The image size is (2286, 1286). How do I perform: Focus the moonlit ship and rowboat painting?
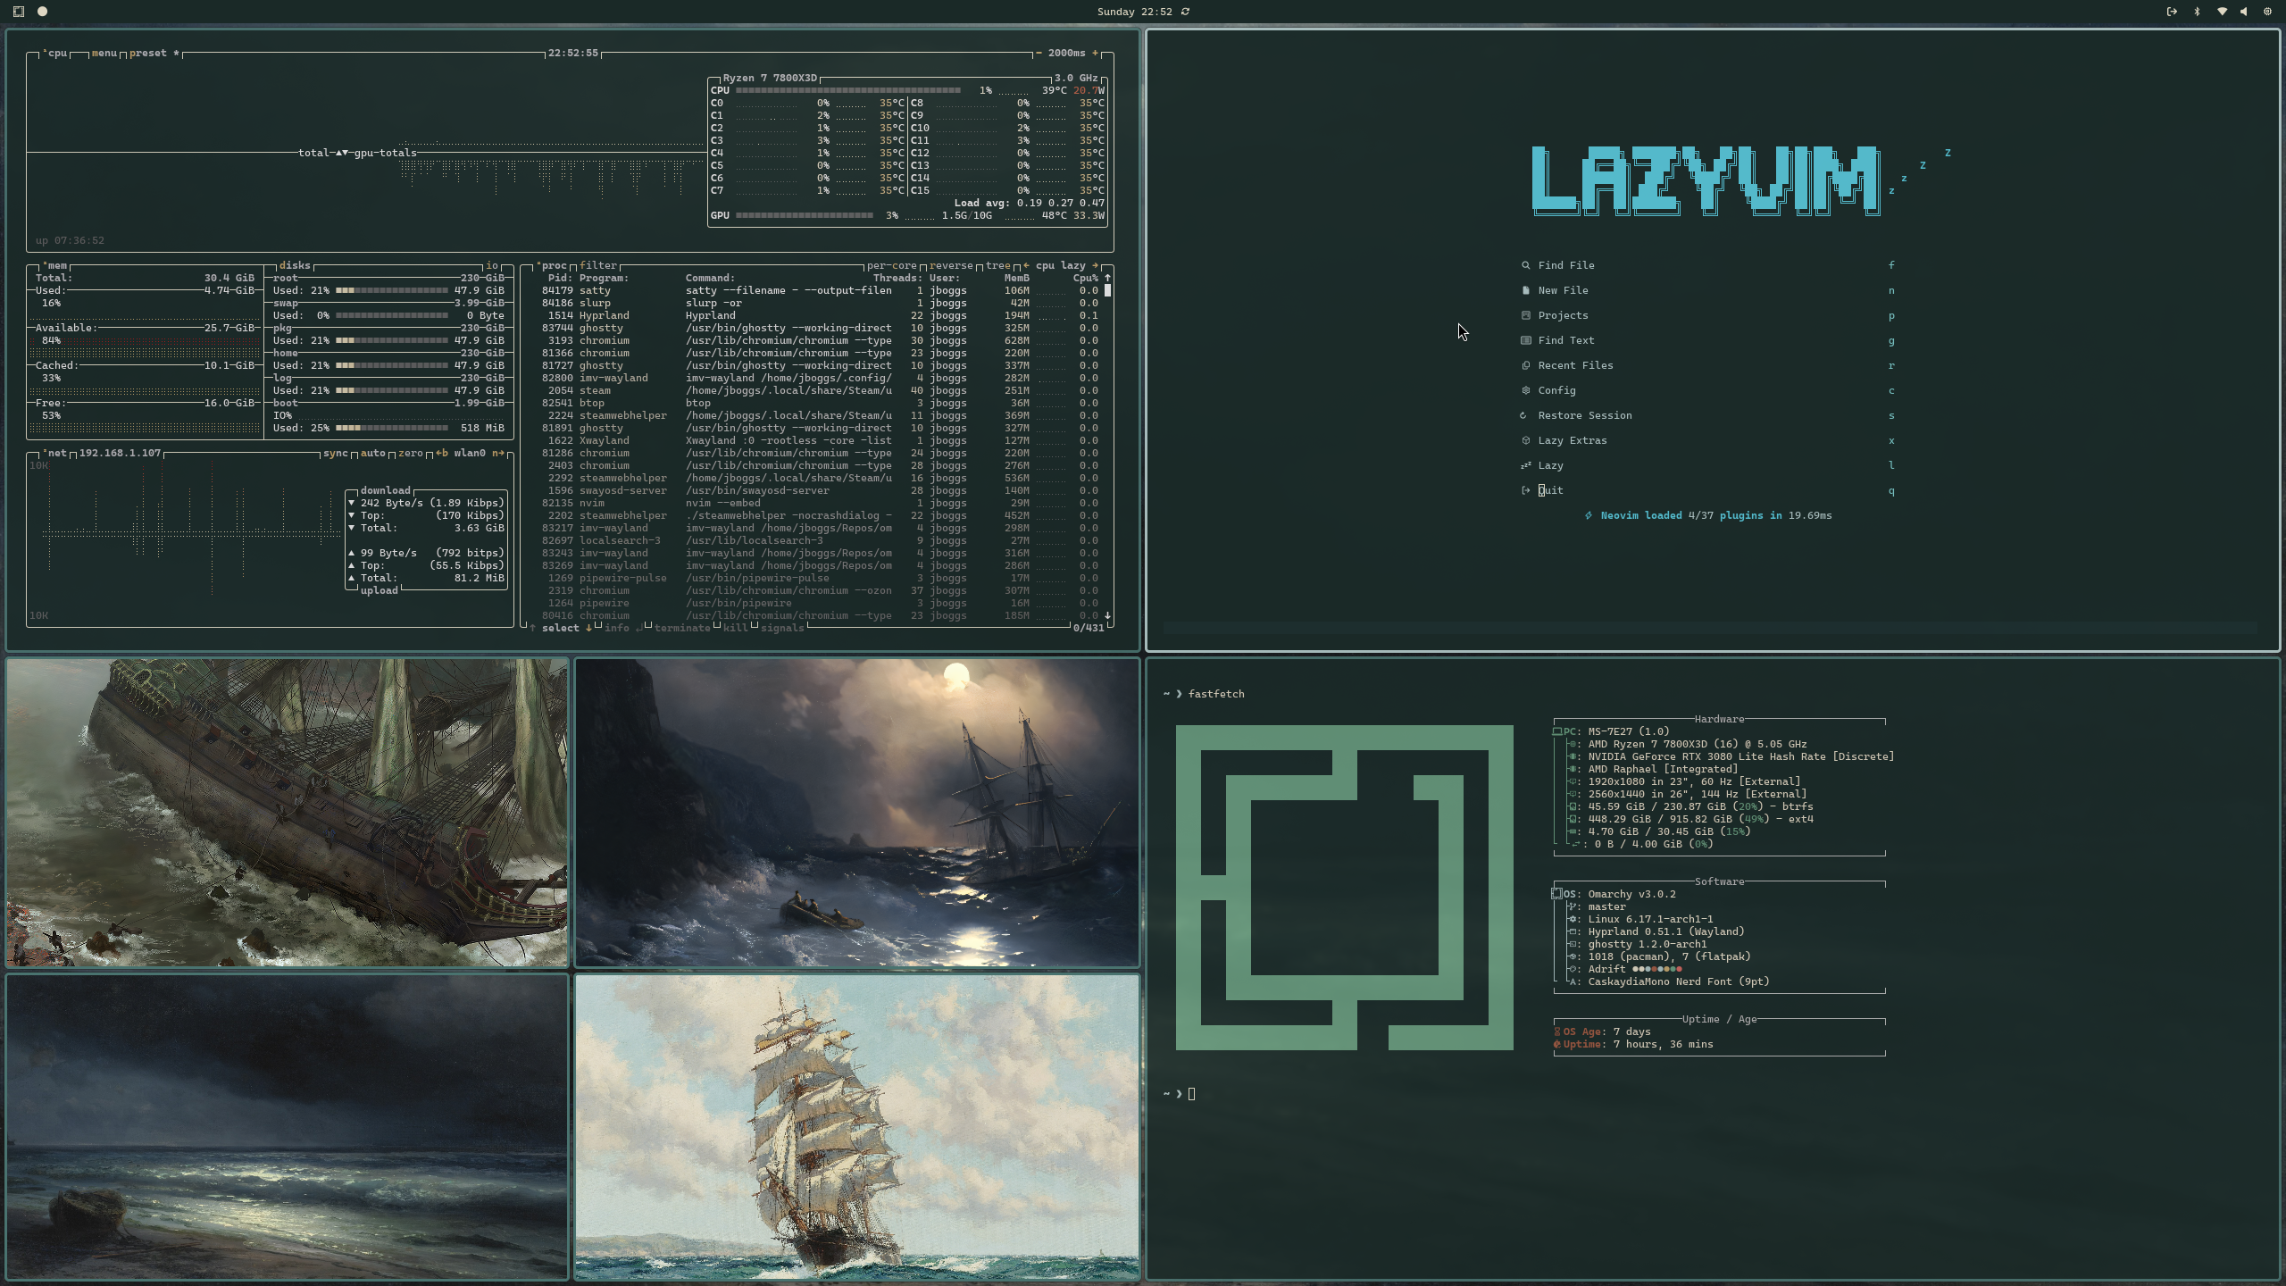857,813
